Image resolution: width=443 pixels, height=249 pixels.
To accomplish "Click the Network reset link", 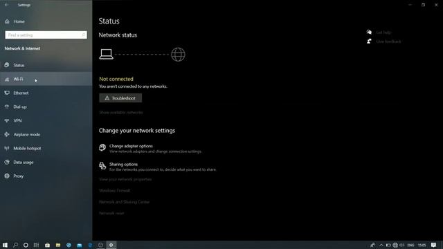I will [x=111, y=213].
